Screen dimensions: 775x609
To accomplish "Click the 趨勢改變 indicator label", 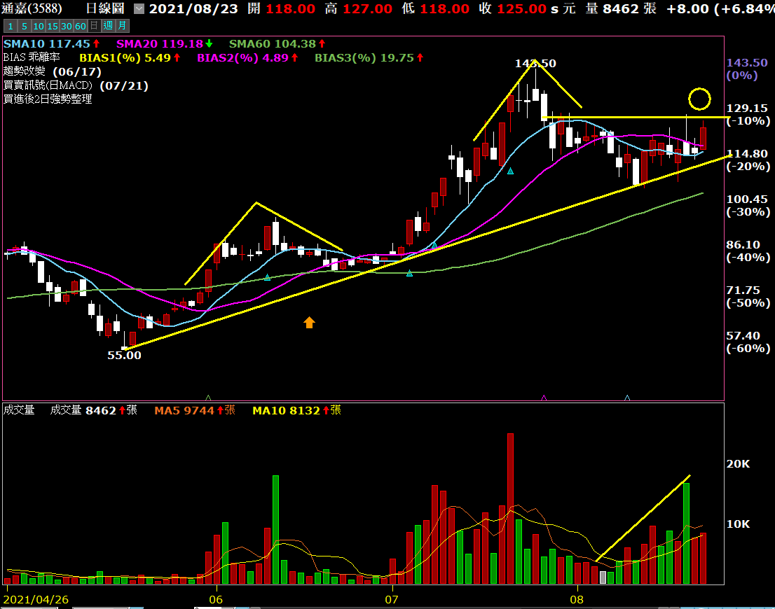I will (25, 71).
